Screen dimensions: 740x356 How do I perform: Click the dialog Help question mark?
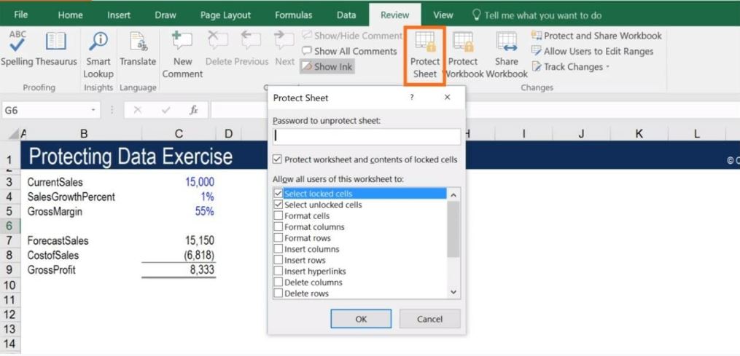tap(411, 98)
